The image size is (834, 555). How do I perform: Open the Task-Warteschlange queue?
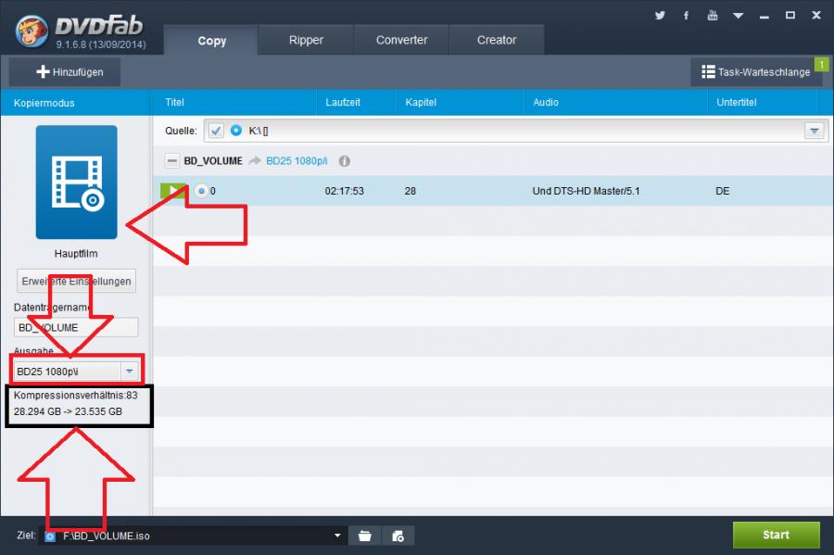(756, 71)
